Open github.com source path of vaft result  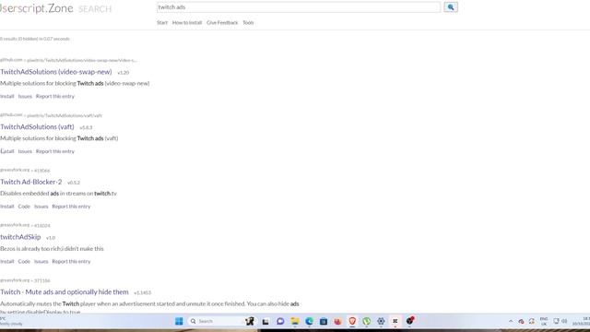(52, 115)
